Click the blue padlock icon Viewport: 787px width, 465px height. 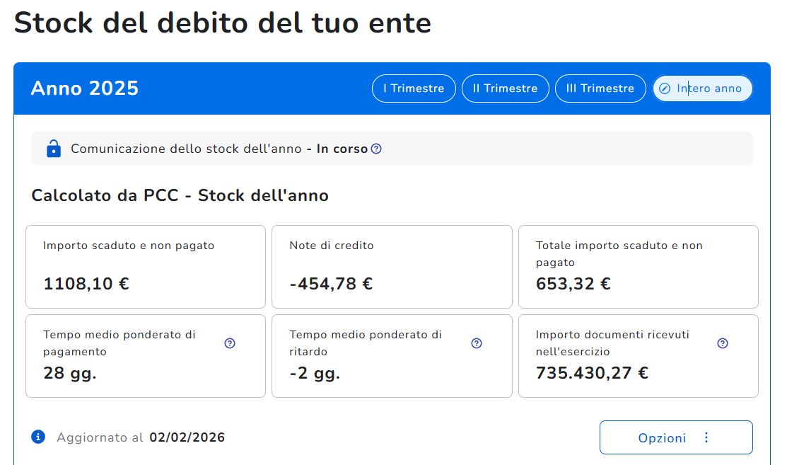point(53,149)
